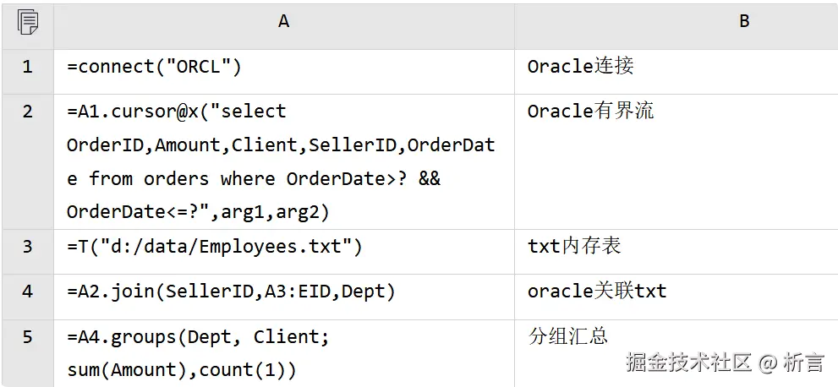Click cell containing =A4.groups formula
838x387 pixels.
[199, 353]
